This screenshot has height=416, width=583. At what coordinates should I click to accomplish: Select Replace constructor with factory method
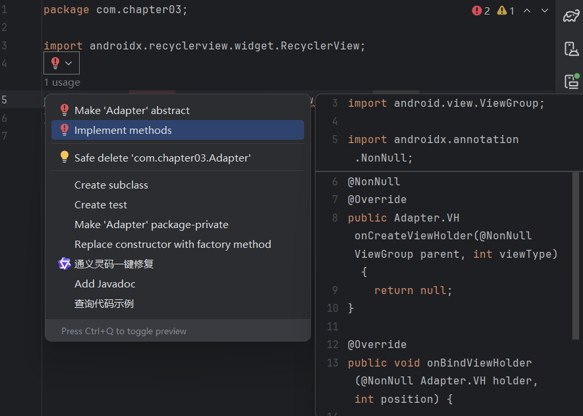pos(173,244)
